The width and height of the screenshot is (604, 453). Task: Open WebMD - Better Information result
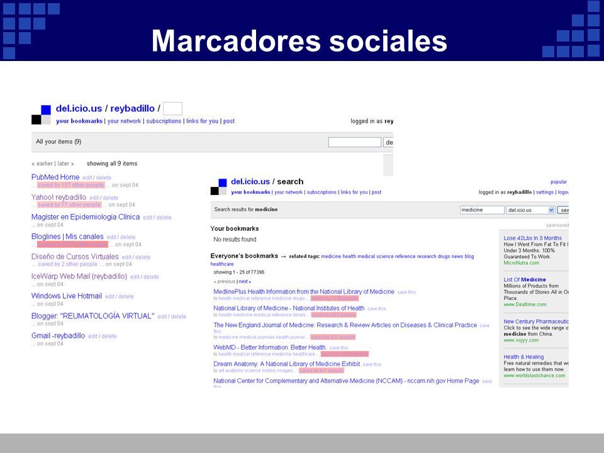coord(270,347)
